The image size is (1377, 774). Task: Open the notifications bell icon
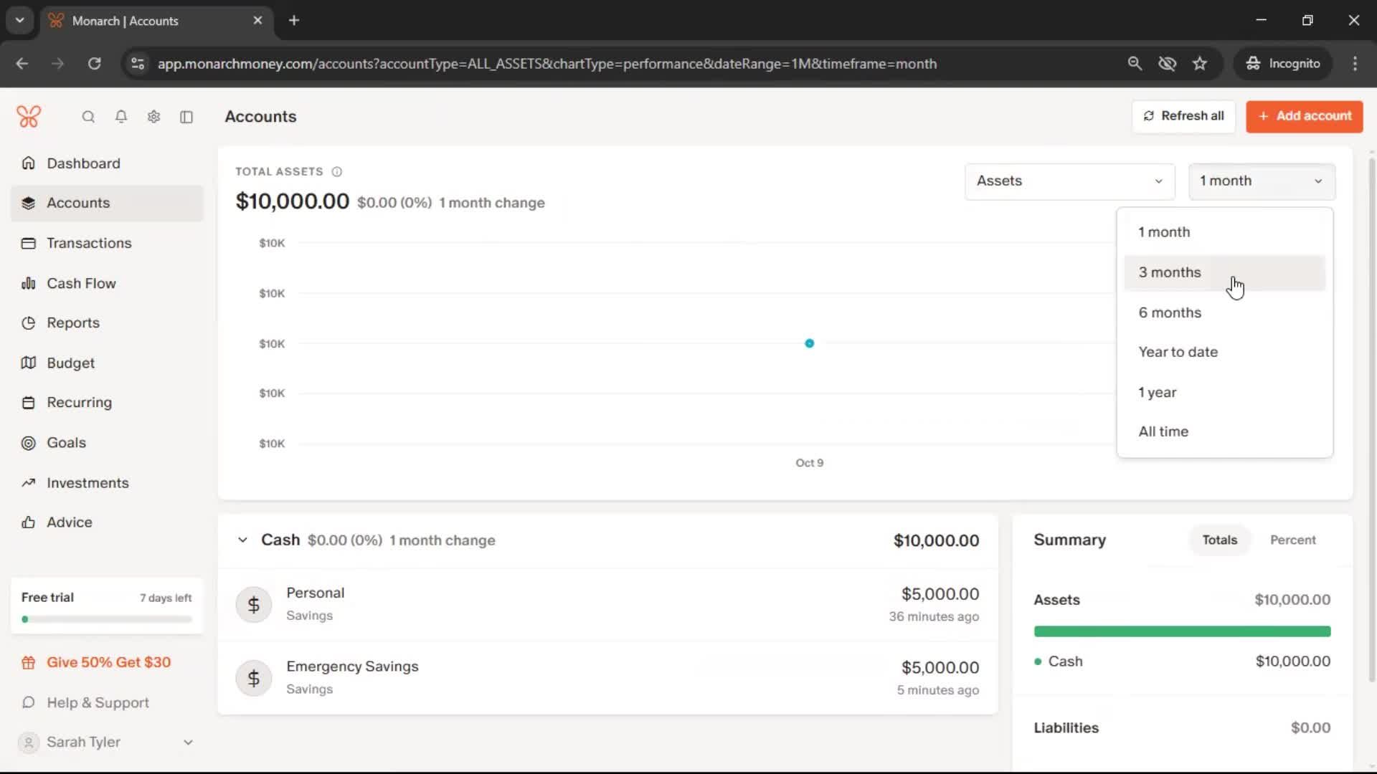click(121, 117)
